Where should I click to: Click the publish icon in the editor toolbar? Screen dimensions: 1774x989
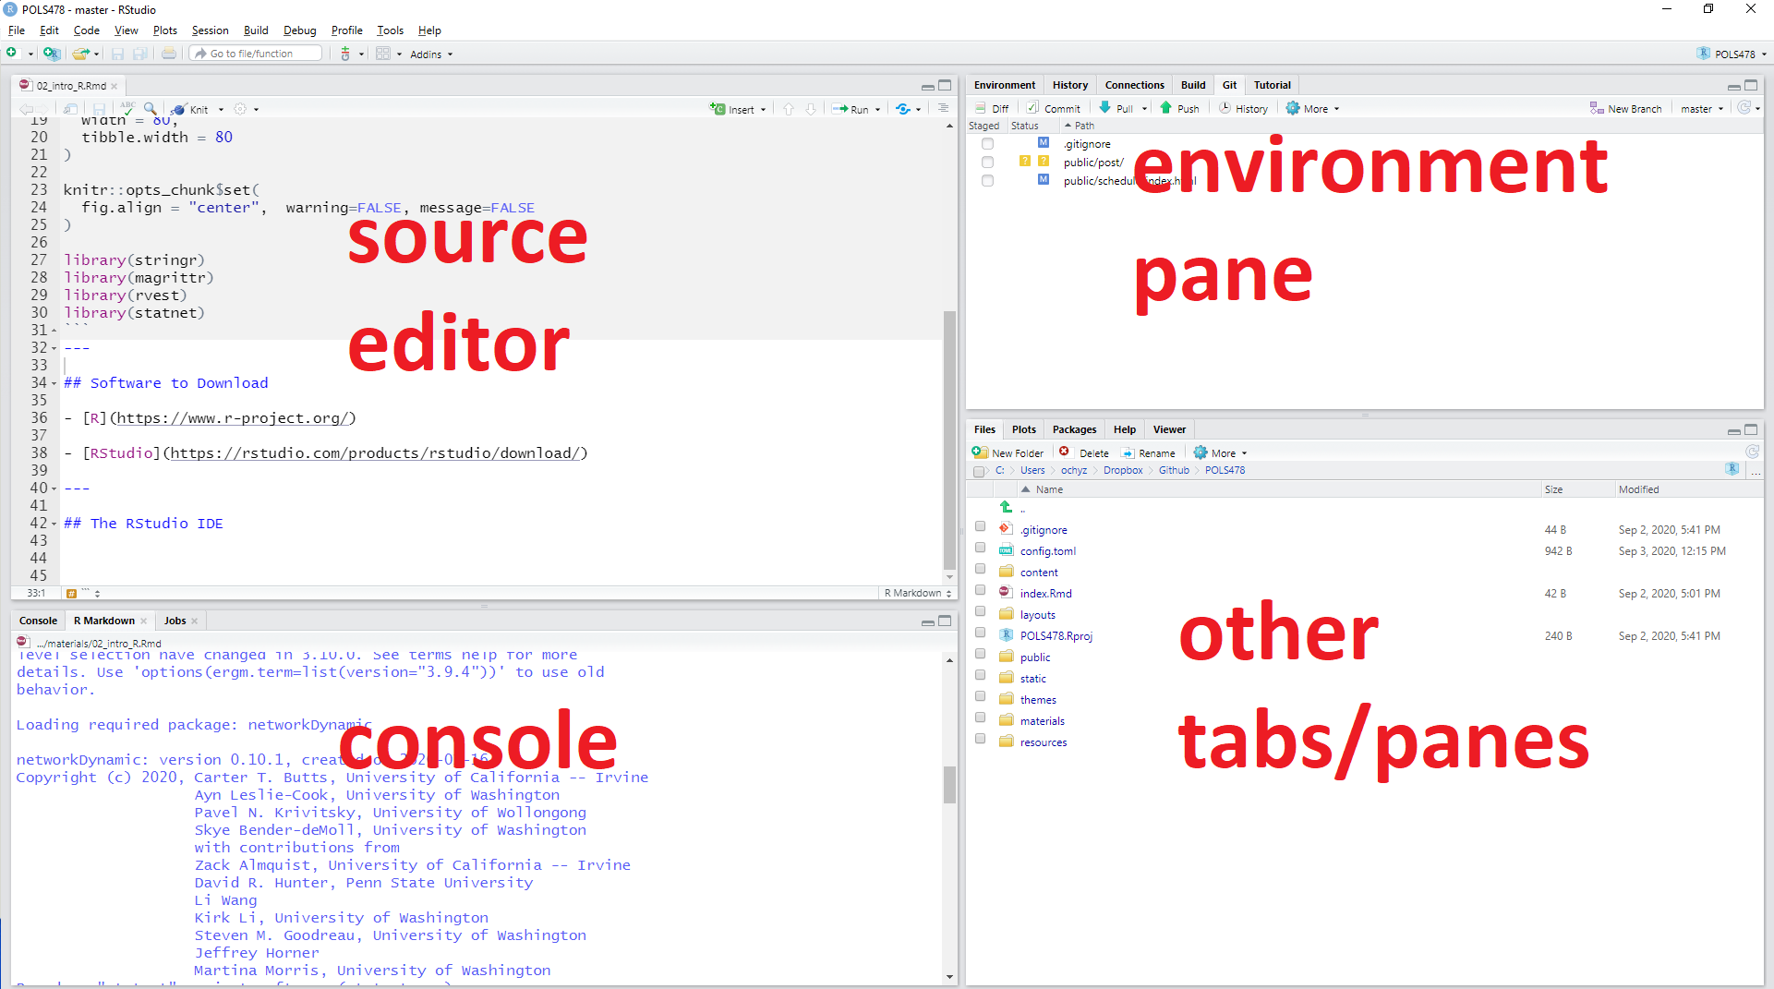pos(903,109)
